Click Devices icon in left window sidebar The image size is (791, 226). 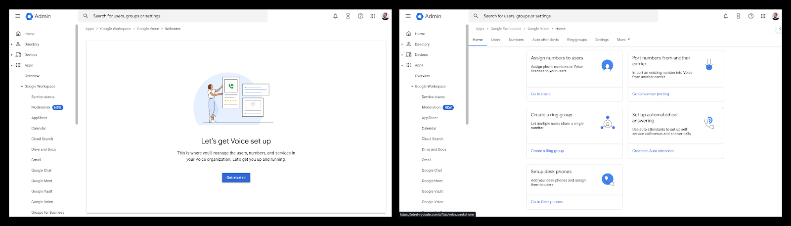[19, 55]
